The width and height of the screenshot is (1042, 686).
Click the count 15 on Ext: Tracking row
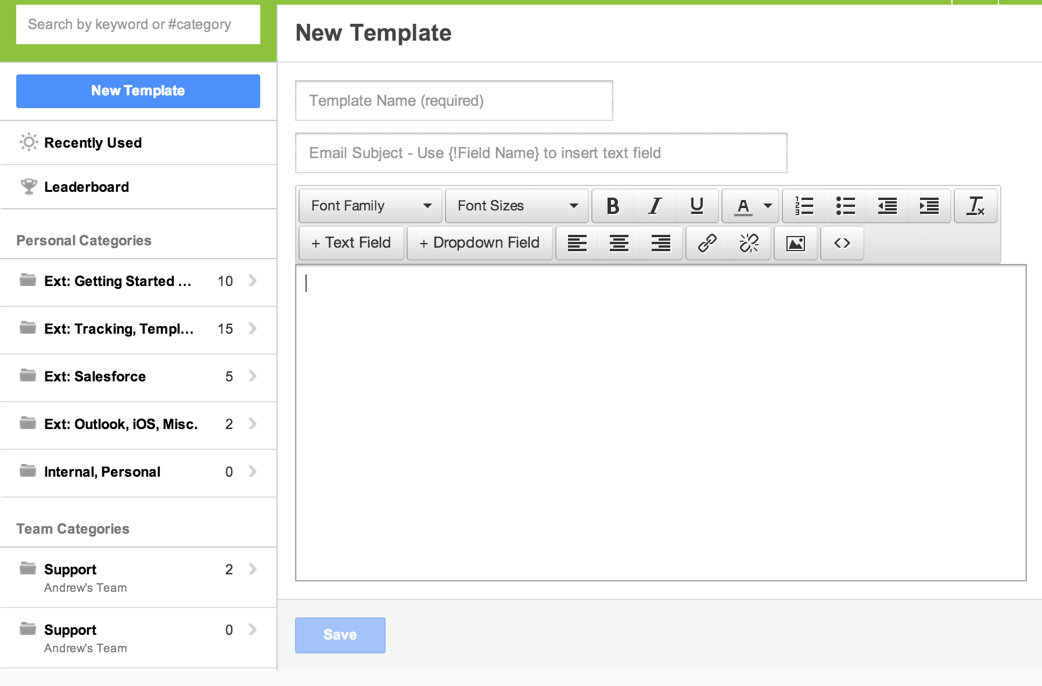[x=225, y=329]
